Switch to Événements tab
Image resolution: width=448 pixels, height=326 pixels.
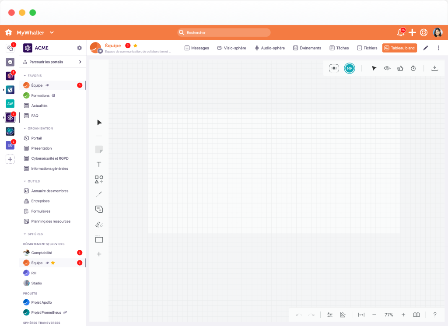[307, 48]
